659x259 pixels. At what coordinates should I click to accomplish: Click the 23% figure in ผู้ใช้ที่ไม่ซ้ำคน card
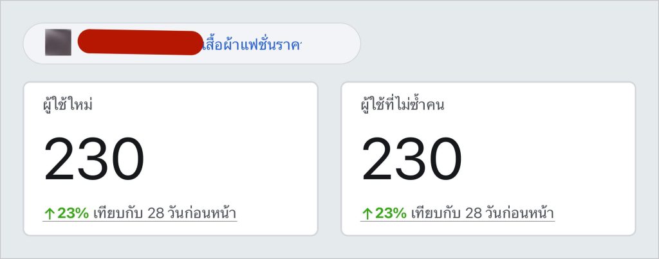[x=391, y=213]
